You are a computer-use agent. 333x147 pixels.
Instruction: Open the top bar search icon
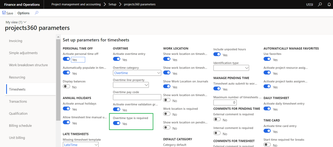[x=320, y=4]
